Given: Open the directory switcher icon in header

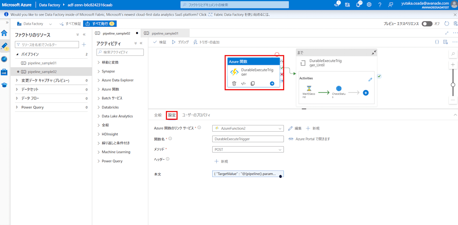Looking at the screenshot, I should pos(347,5).
